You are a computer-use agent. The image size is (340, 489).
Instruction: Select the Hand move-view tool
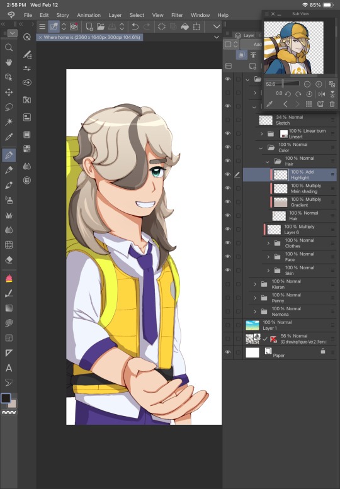tap(9, 62)
